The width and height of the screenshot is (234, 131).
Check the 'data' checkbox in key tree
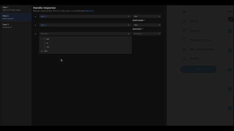click(44, 39)
